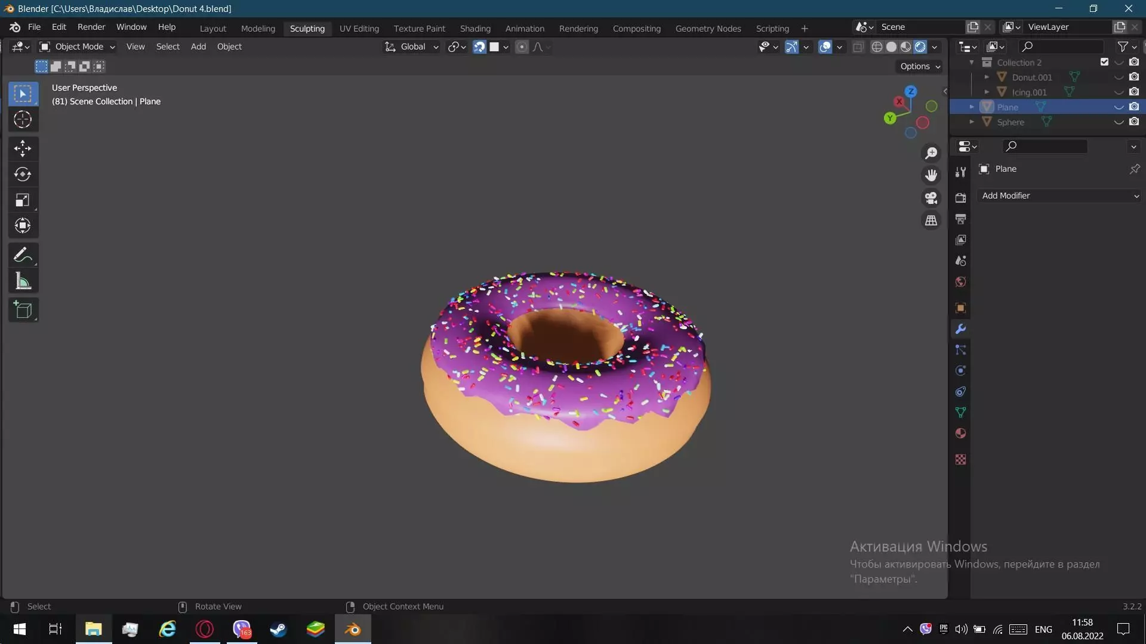Switch to solid viewport shading

point(891,47)
